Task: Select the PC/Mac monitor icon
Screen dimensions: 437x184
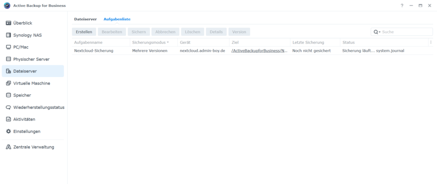Action: pos(9,47)
